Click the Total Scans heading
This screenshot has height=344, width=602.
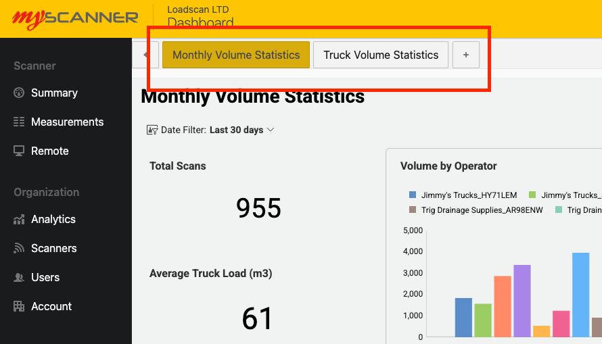pyautogui.click(x=178, y=166)
